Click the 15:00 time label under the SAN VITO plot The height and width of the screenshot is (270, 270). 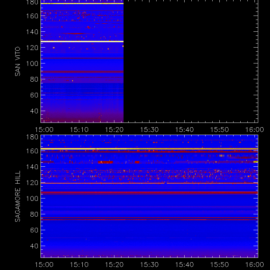tap(44, 130)
